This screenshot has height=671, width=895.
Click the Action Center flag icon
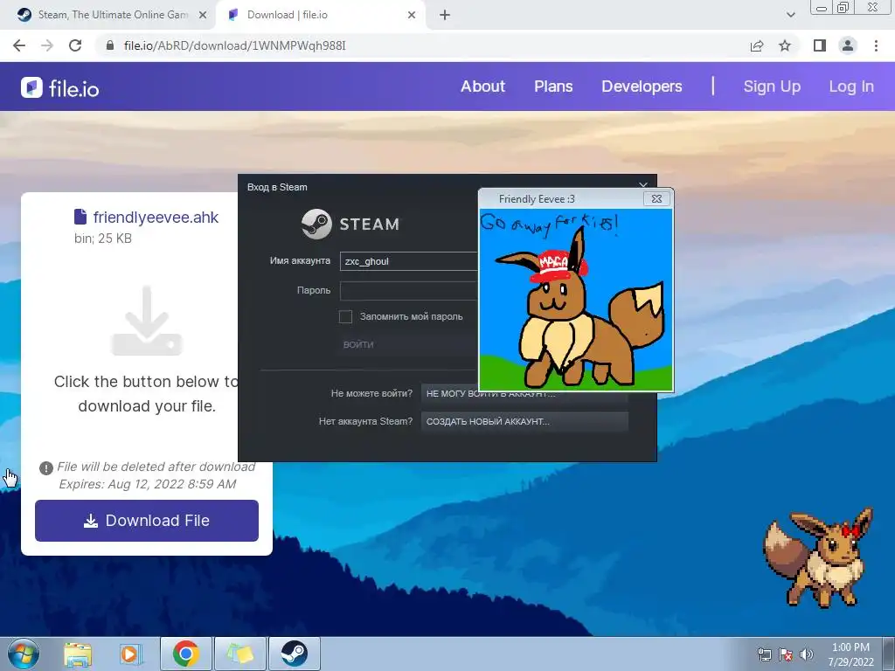point(786,655)
